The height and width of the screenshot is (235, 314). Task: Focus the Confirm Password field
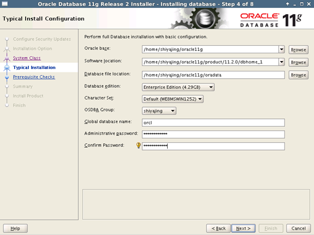coord(213,146)
